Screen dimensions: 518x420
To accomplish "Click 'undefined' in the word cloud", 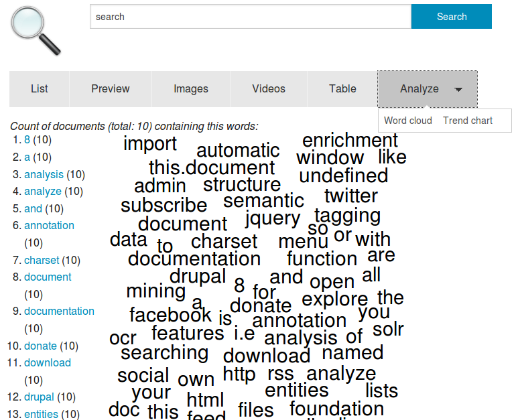I will (344, 176).
